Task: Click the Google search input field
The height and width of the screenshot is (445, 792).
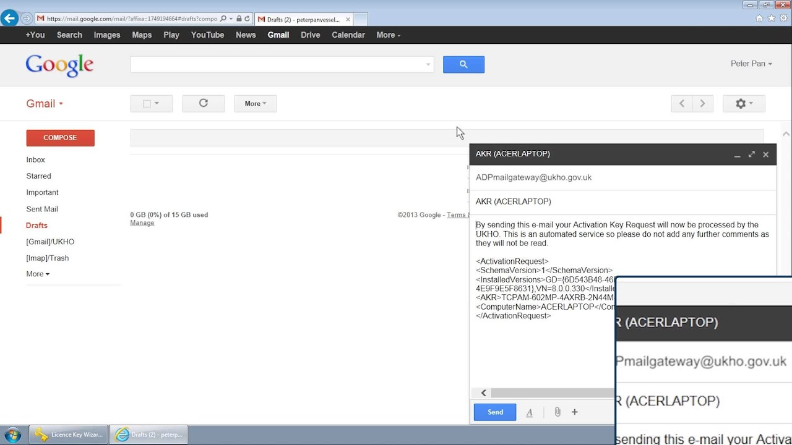Action: (277, 64)
